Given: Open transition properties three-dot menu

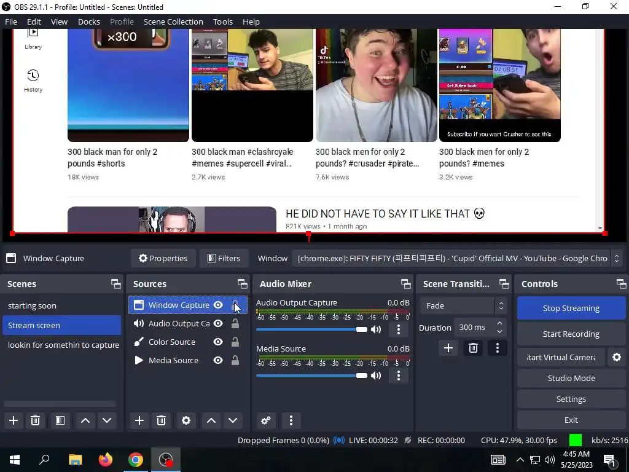Looking at the screenshot, I should pos(498,348).
